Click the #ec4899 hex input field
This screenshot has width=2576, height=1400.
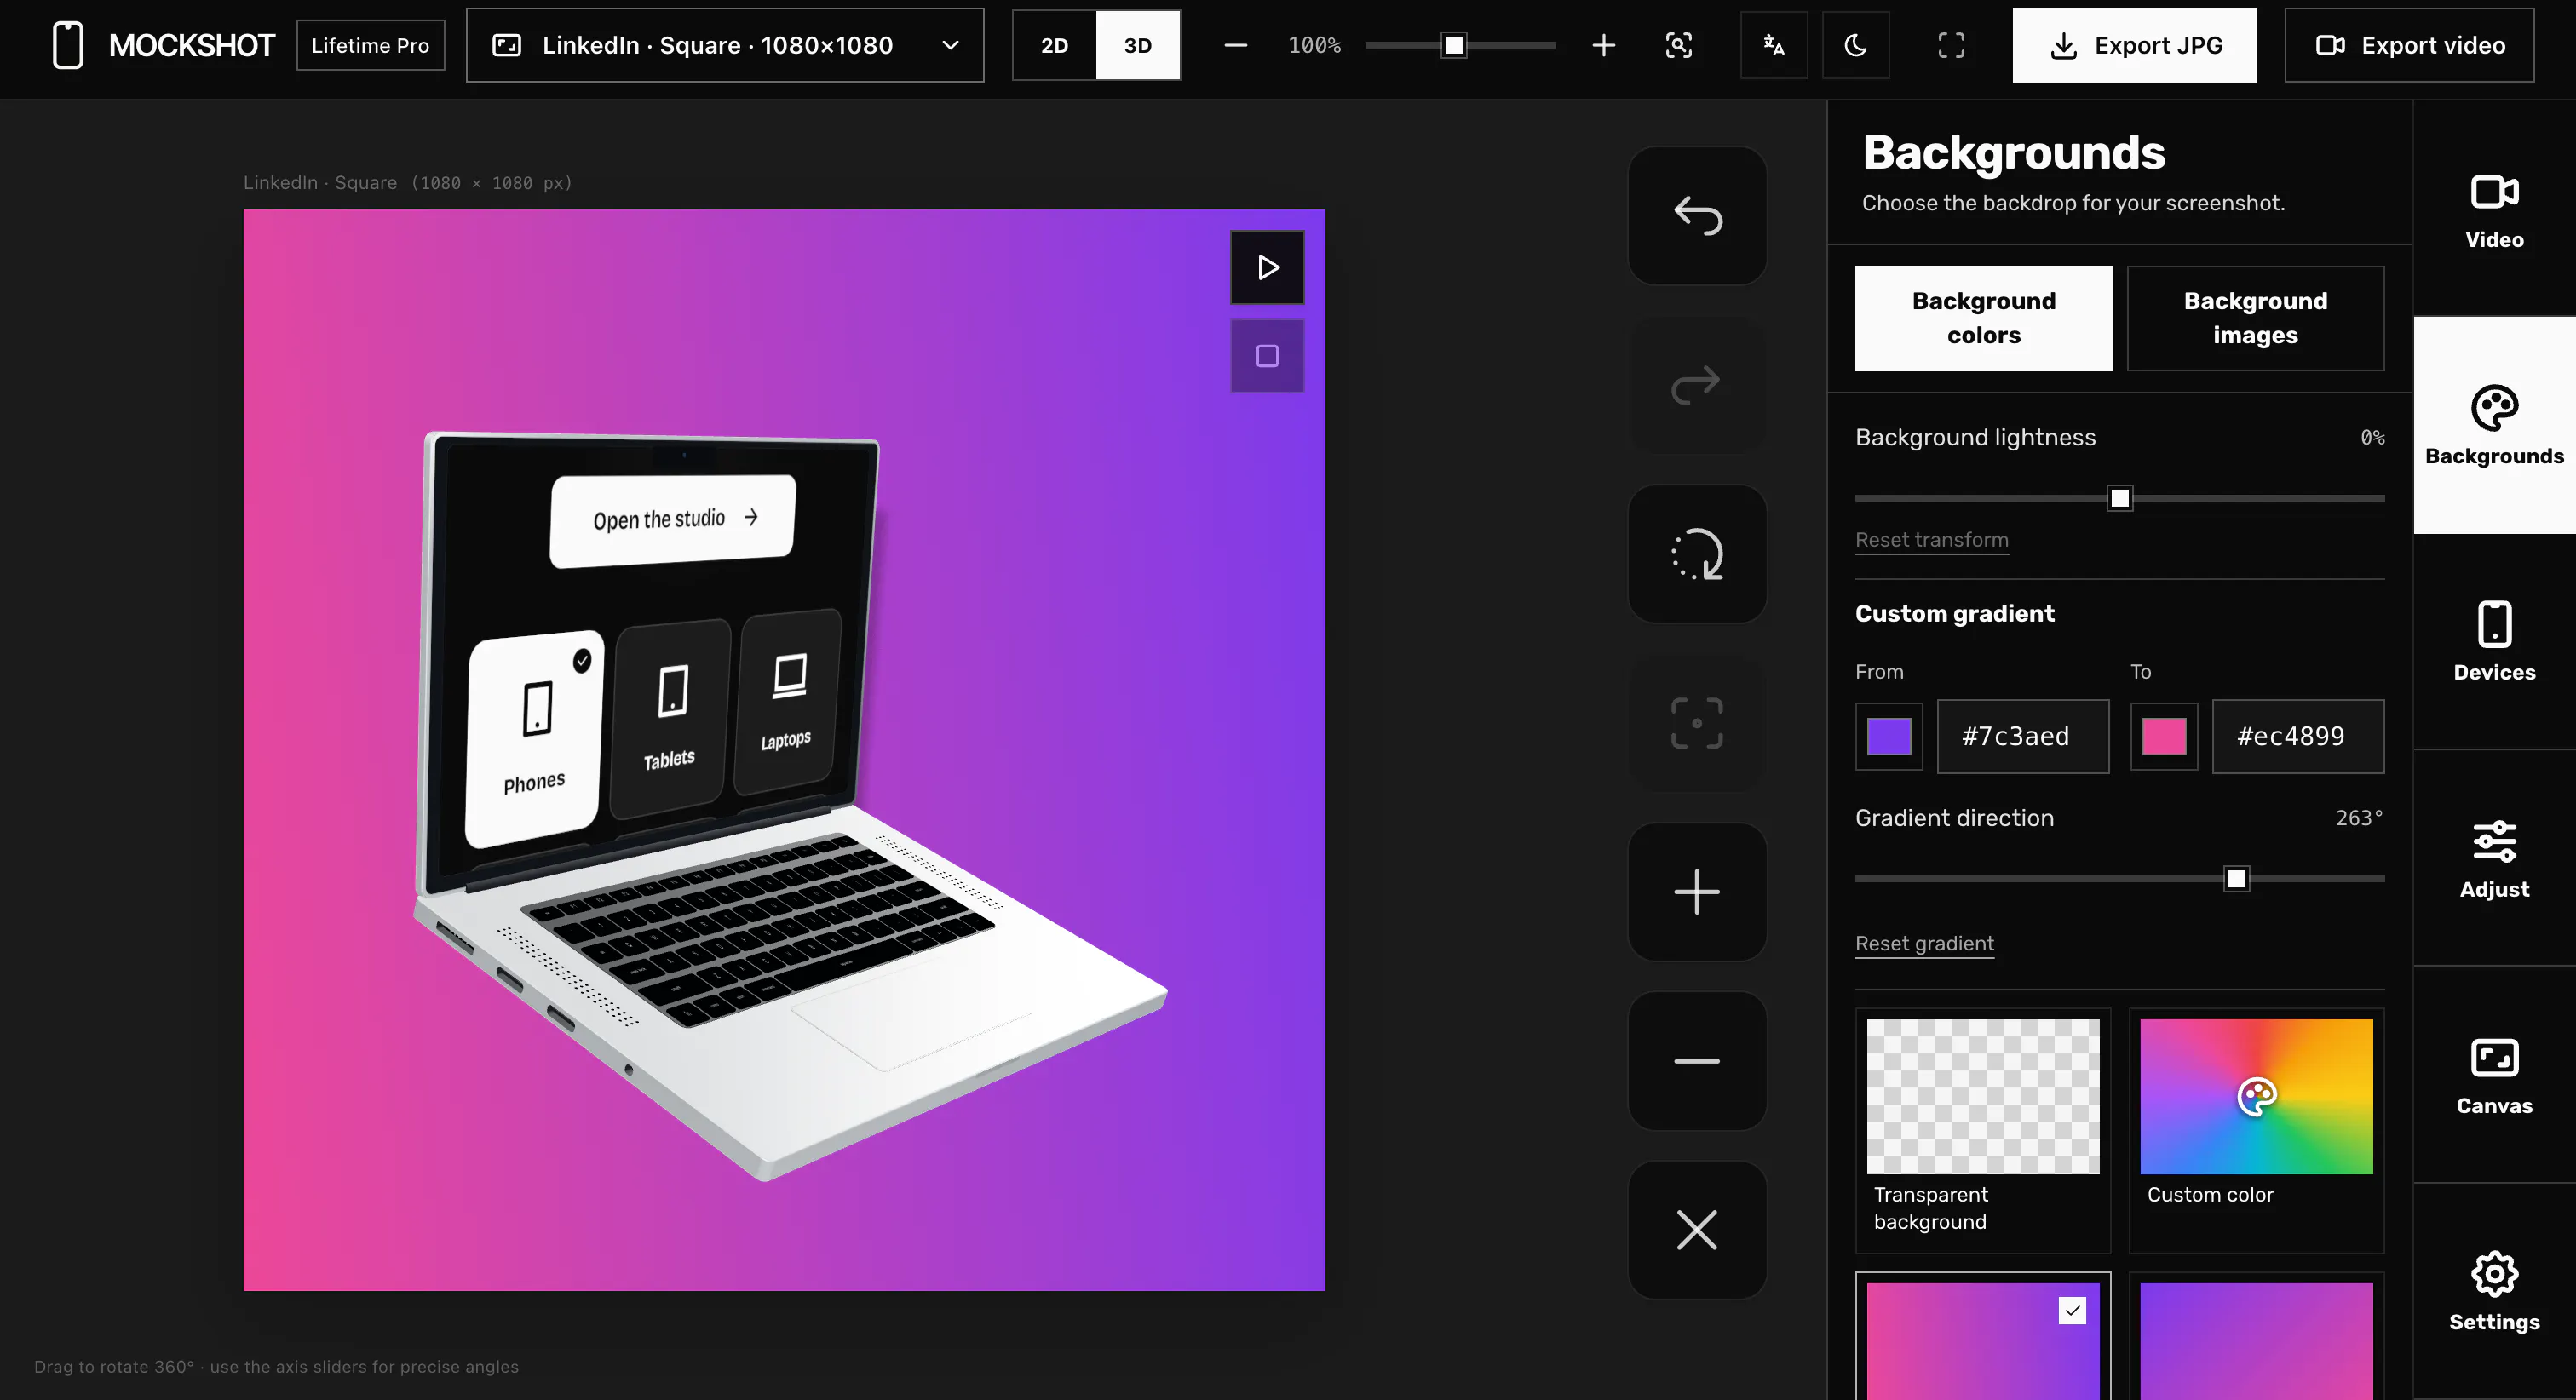point(2297,736)
